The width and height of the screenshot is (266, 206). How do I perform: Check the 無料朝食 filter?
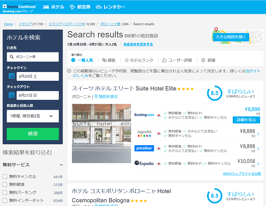pyautogui.click(x=5, y=184)
